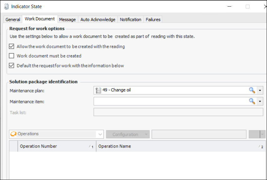Click the Indicator State window title icon

(6, 6)
